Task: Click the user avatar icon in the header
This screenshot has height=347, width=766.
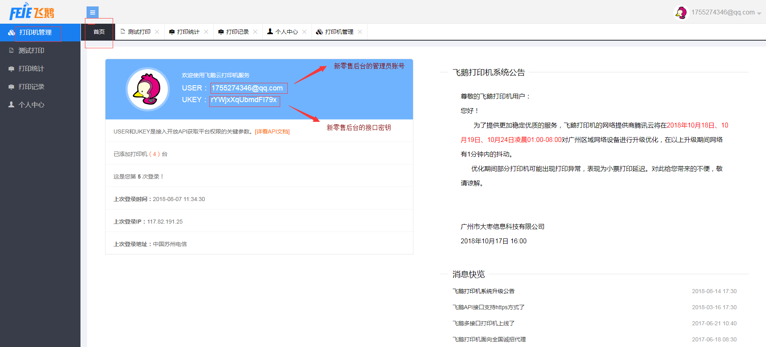Action: (681, 12)
